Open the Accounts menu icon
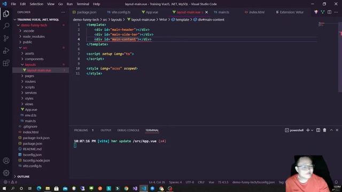Viewport: 342px width, 192px height. 6,161
